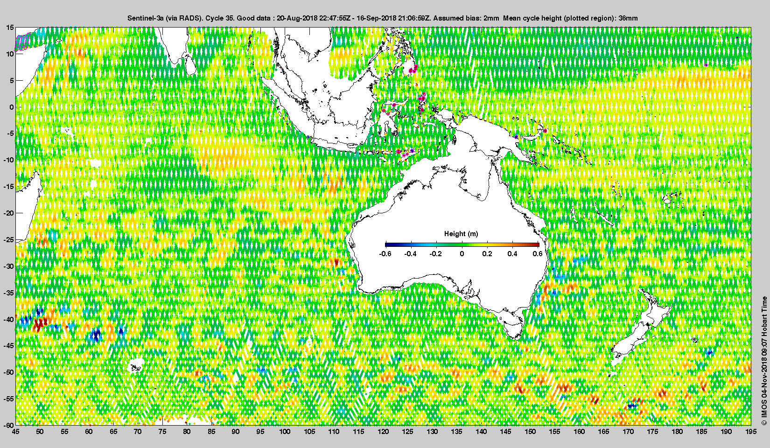Image resolution: width=770 pixels, height=448 pixels.
Task: Click the IMOS copyright timestamp text
Action: [x=764, y=361]
